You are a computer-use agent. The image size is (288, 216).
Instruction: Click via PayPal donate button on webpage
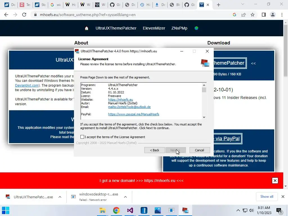pos(228,139)
